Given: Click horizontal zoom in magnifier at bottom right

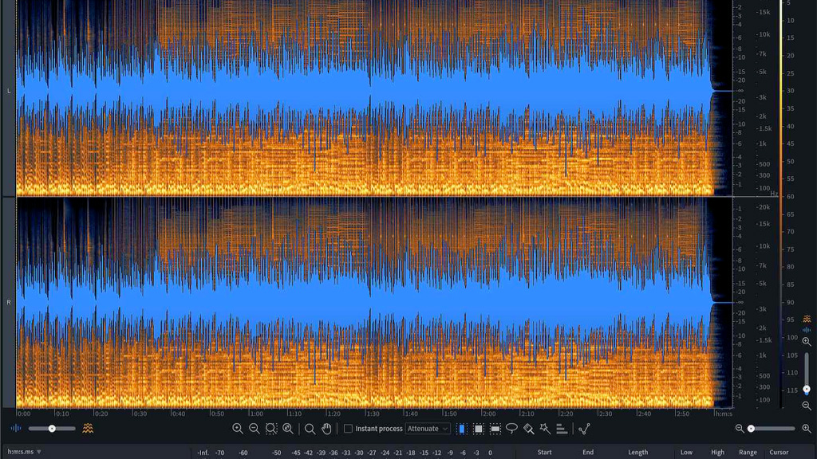Looking at the screenshot, I should point(807,428).
